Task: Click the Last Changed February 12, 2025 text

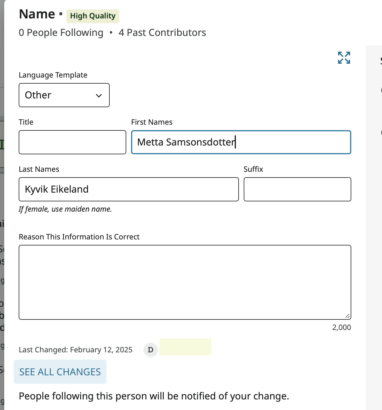Action: pos(76,350)
